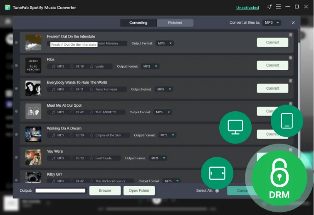Select Meet Me At Our Spot radio
The height and width of the screenshot is (215, 314).
point(16,111)
